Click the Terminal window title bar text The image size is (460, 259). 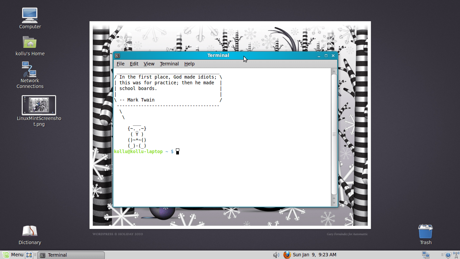pyautogui.click(x=218, y=55)
